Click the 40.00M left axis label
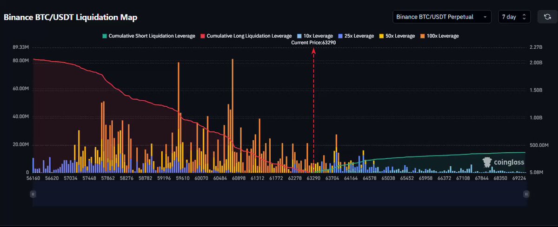 [x=22, y=117]
